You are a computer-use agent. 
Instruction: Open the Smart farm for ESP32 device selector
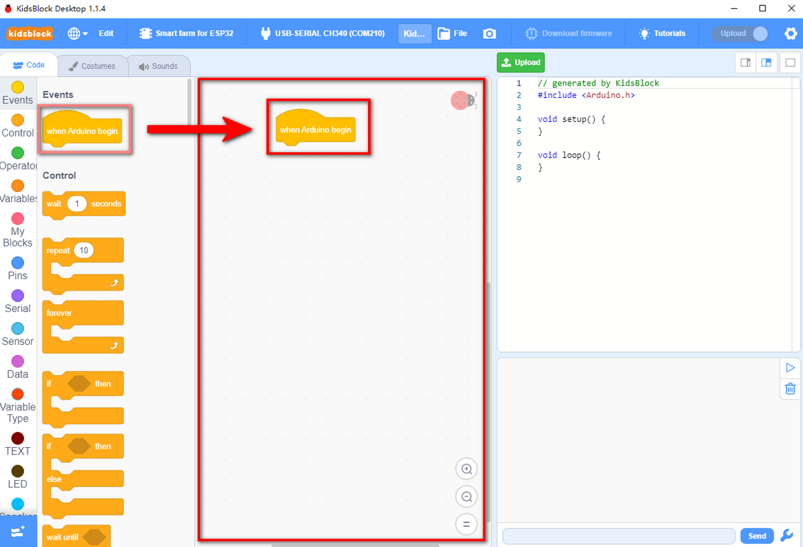[x=186, y=33]
